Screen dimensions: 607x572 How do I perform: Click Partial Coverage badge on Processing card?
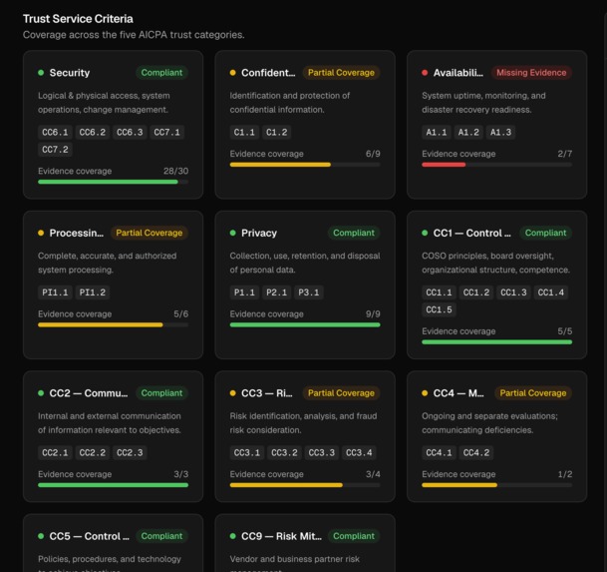[150, 233]
